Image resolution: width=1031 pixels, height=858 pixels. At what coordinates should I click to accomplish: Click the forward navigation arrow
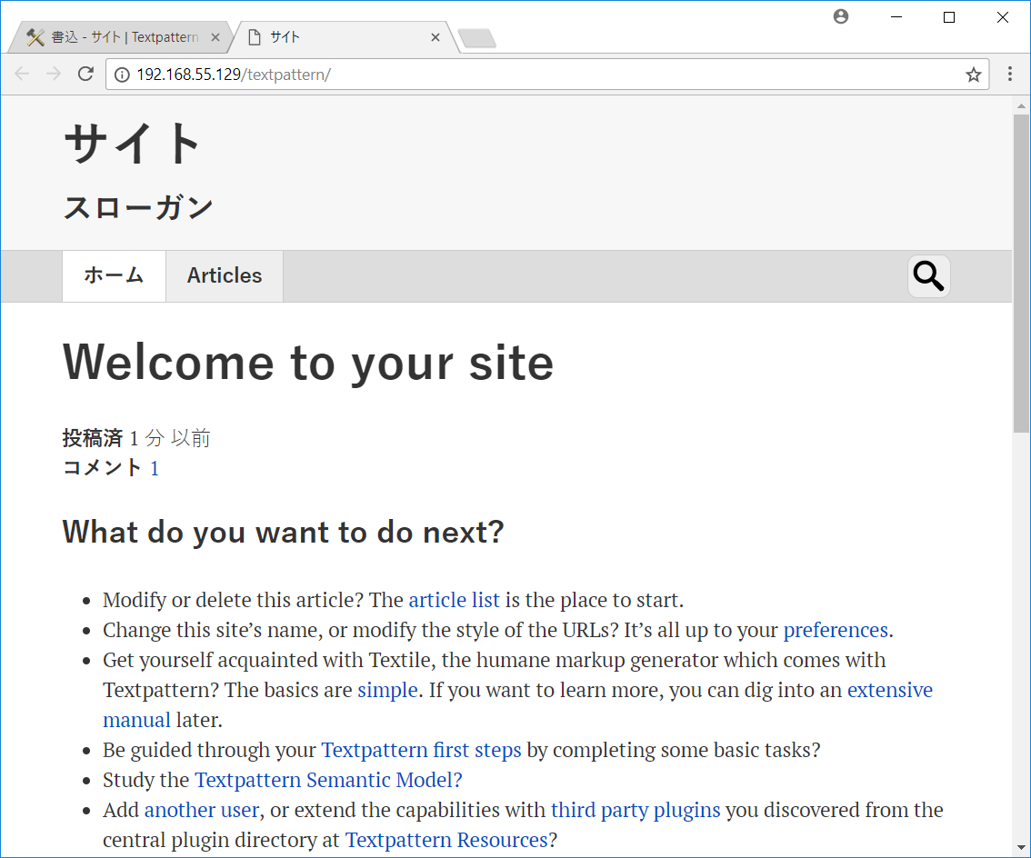coord(53,74)
